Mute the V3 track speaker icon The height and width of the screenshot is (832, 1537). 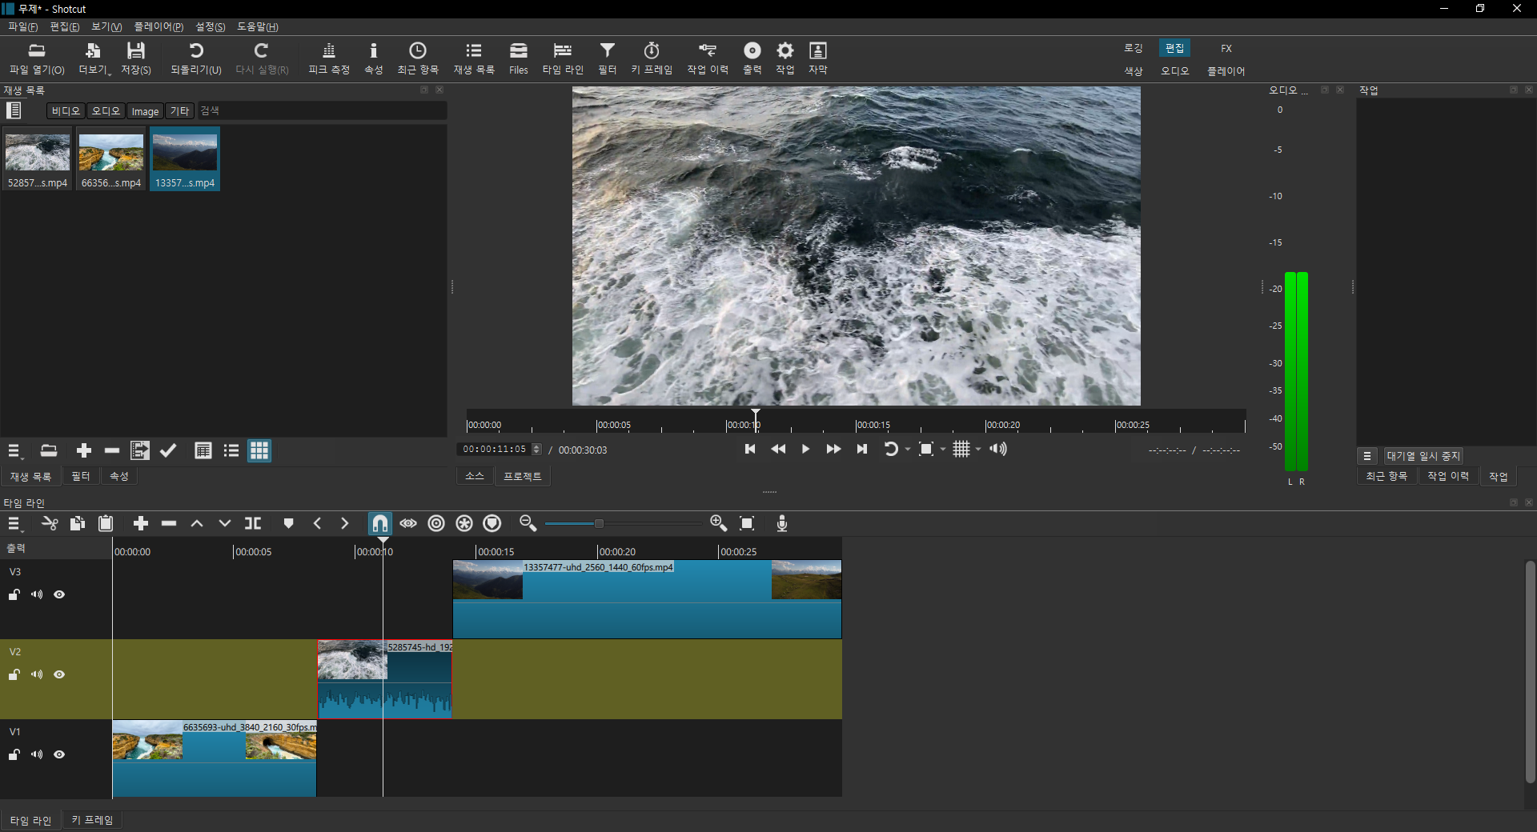click(37, 594)
